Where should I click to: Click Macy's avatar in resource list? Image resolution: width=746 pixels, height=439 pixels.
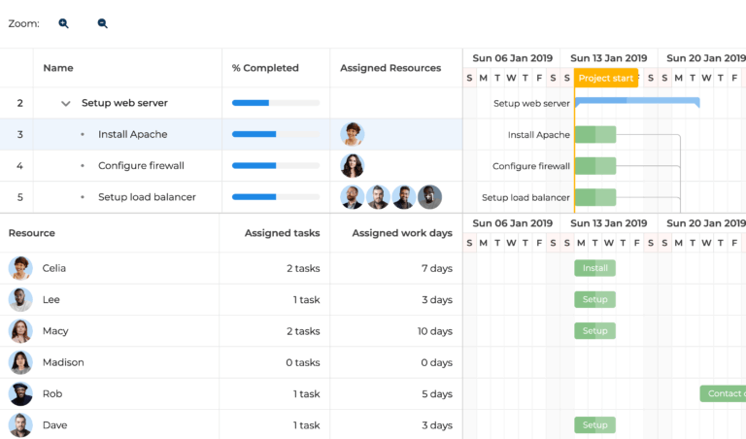[x=20, y=331]
